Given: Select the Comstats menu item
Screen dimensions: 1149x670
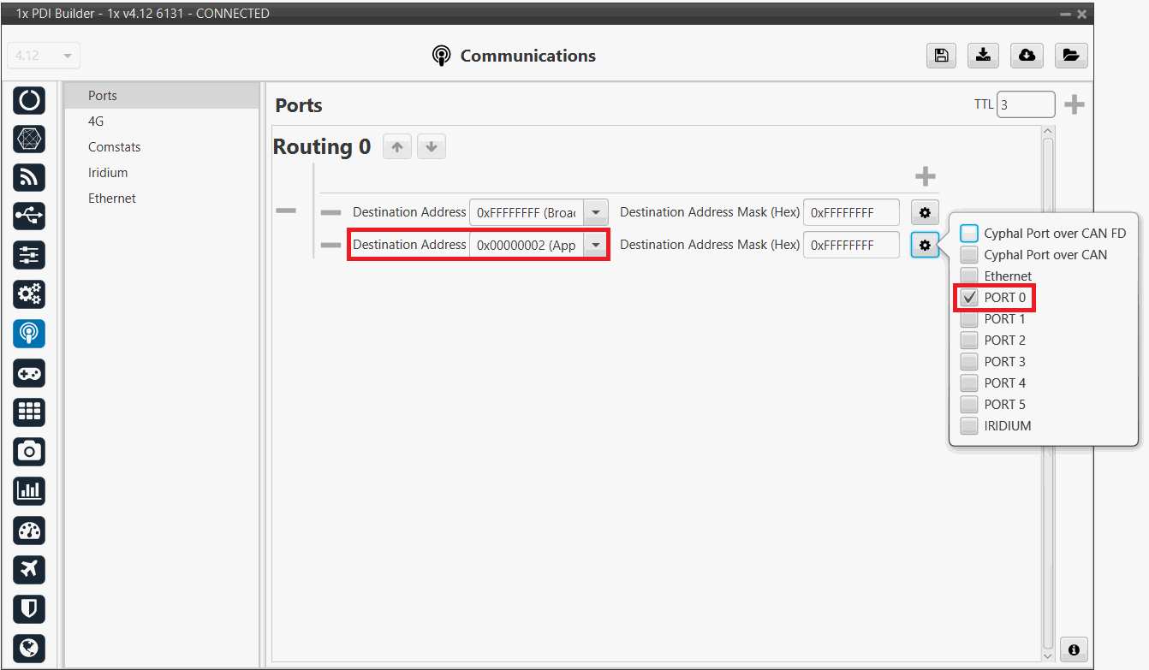Looking at the screenshot, I should point(114,147).
